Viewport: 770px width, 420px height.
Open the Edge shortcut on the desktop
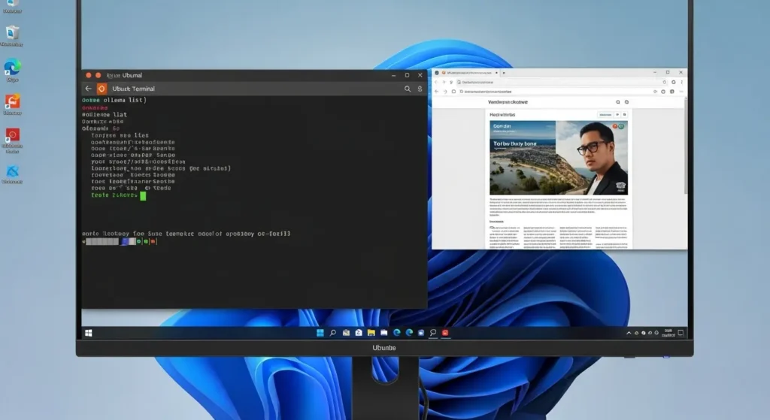(x=12, y=70)
